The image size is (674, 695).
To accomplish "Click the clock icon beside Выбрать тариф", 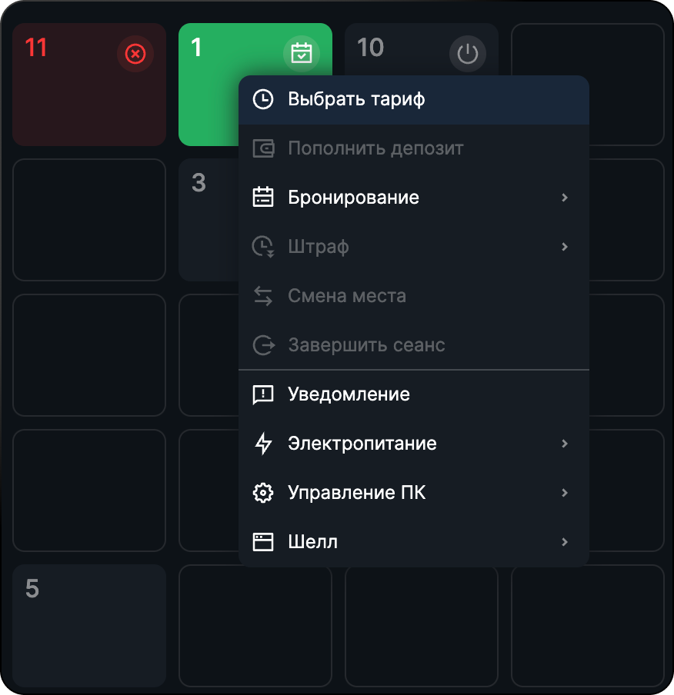I will coord(263,99).
